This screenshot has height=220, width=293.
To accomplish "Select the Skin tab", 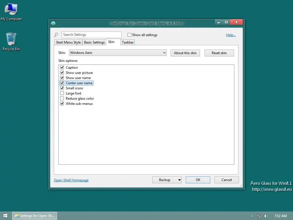I will (x=113, y=42).
